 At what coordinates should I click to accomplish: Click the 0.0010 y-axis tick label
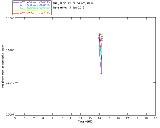click(10, 83)
